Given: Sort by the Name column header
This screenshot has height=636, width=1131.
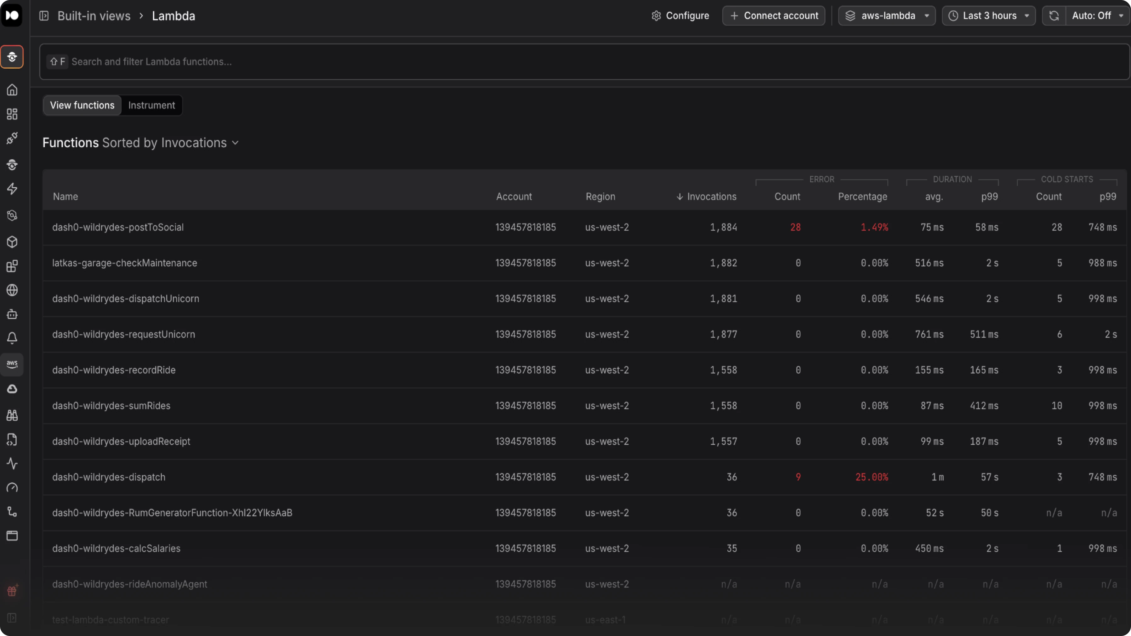Looking at the screenshot, I should click(65, 197).
